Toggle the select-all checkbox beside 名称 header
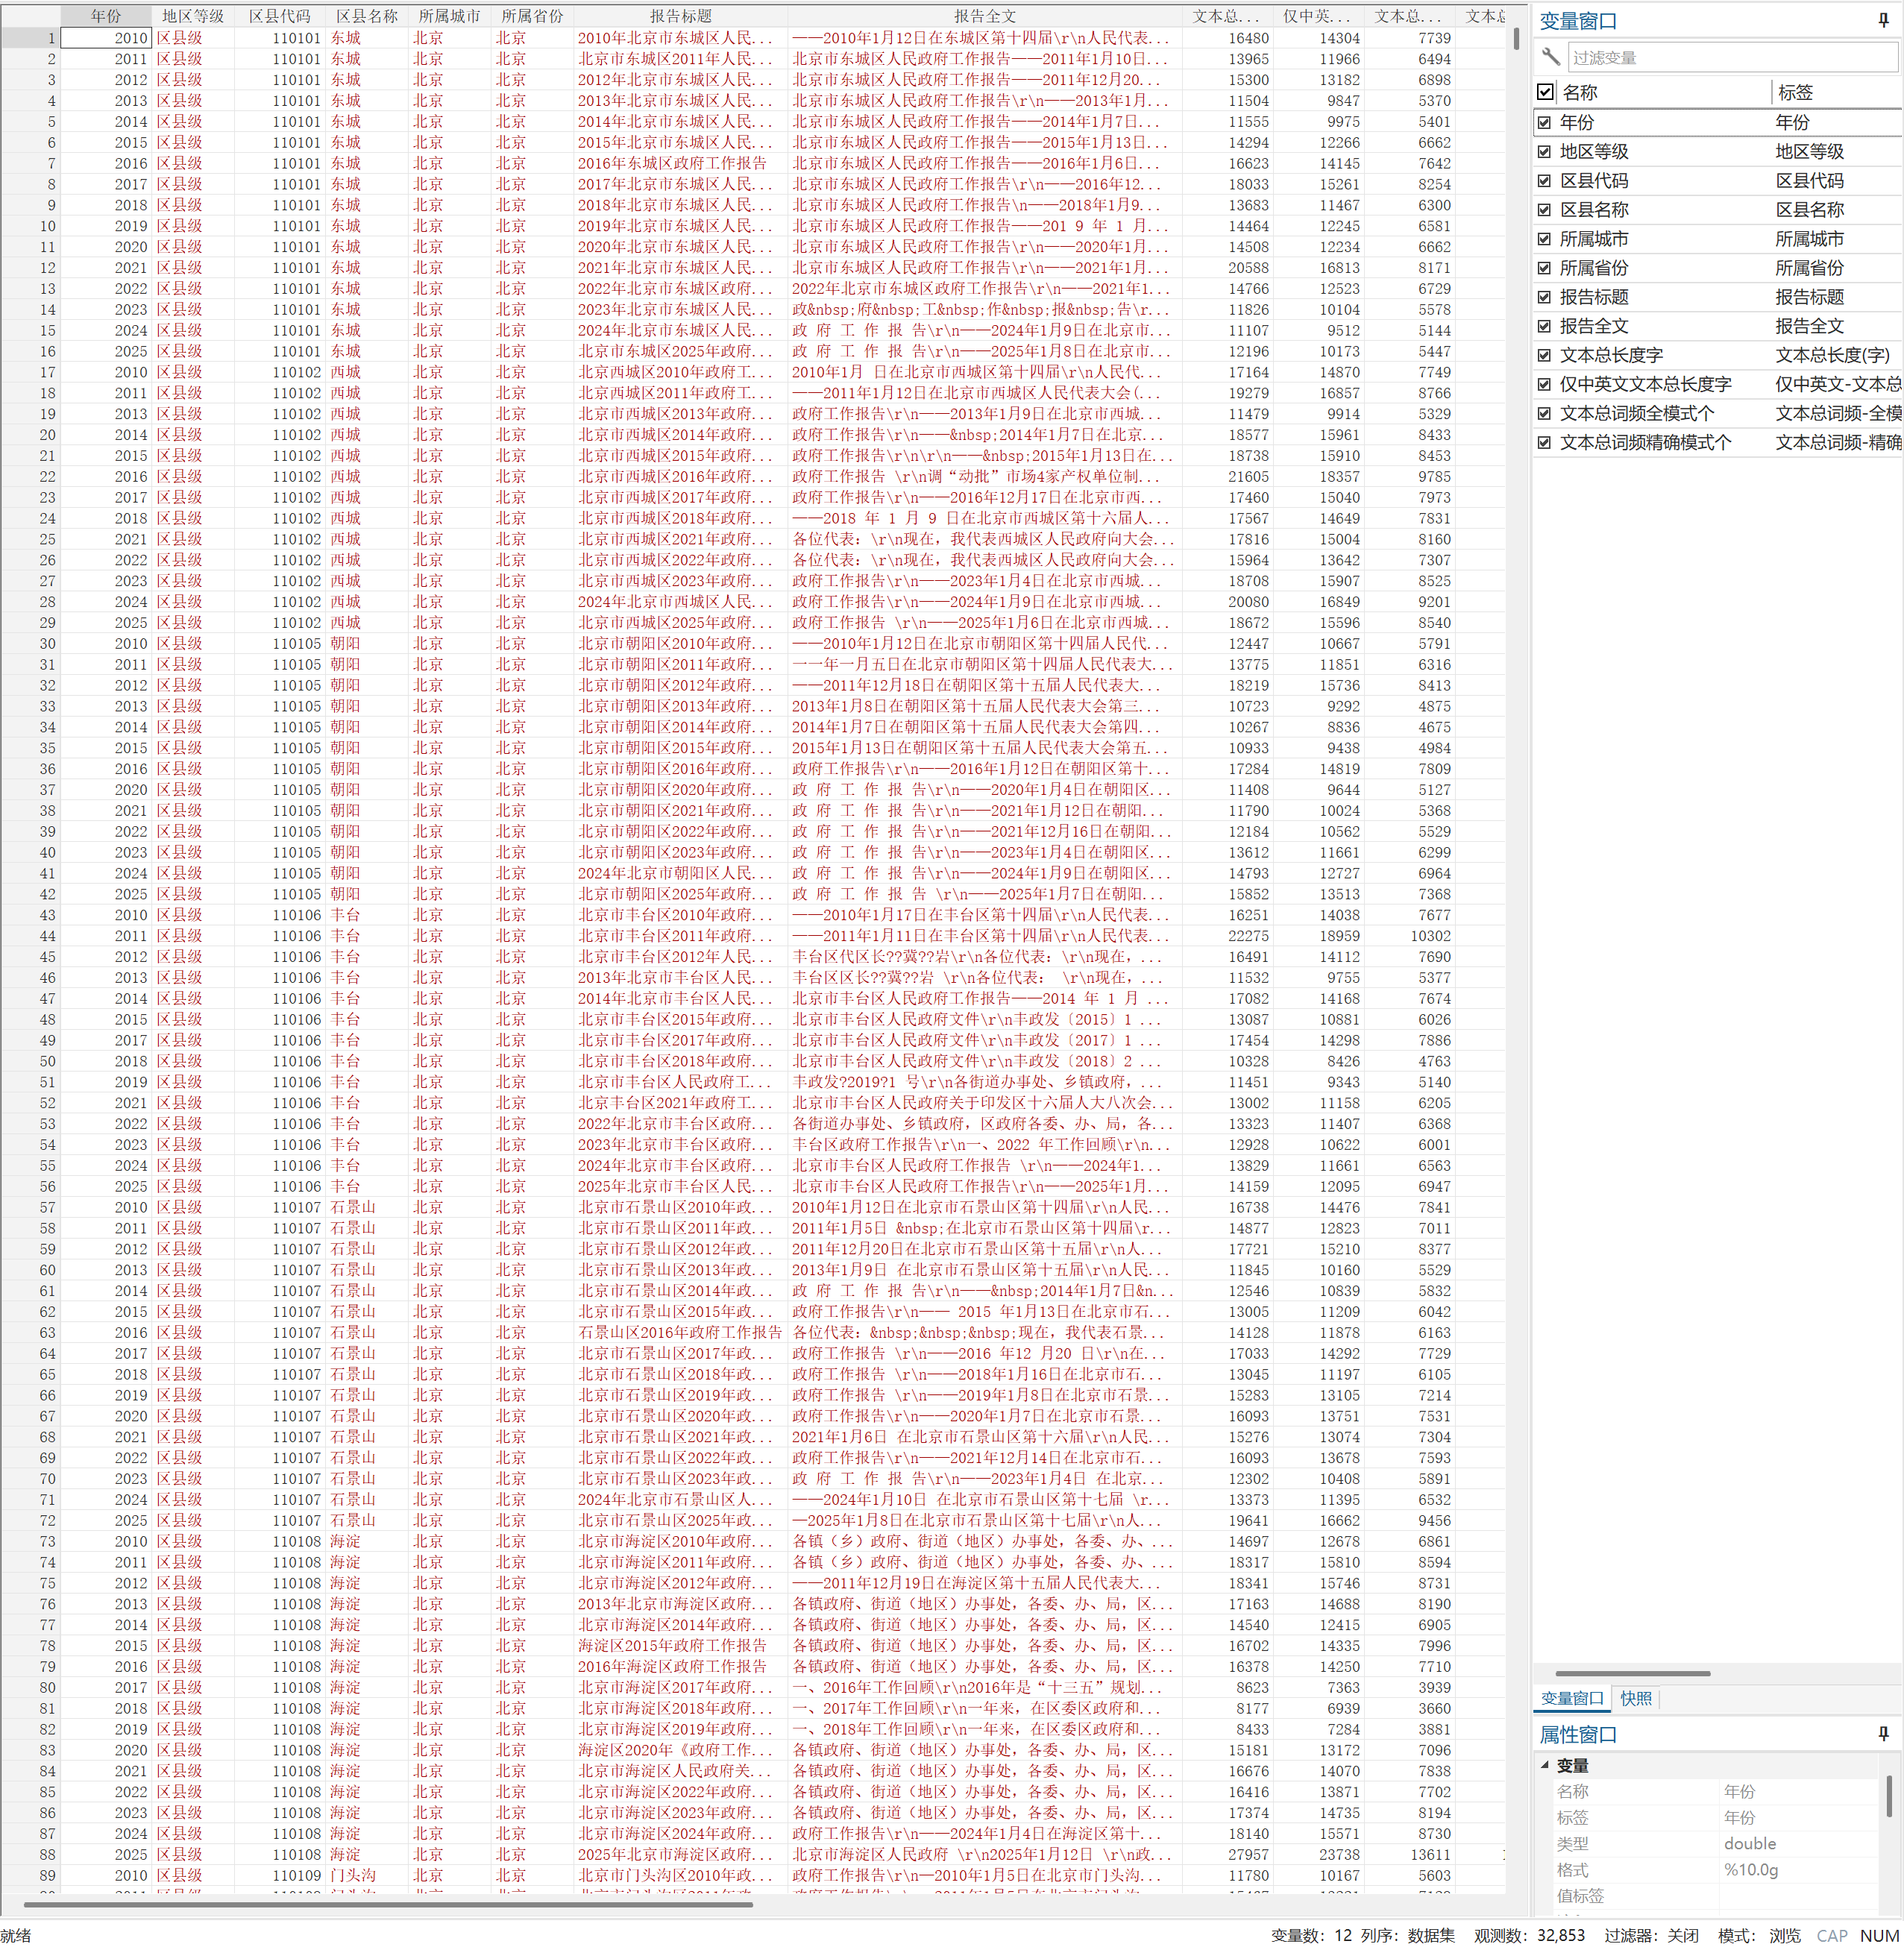Image resolution: width=1904 pixels, height=1947 pixels. [x=1545, y=92]
